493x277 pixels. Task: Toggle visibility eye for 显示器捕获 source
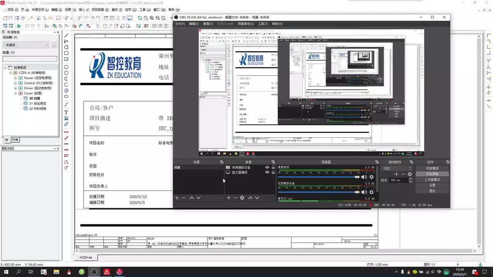[x=267, y=172]
